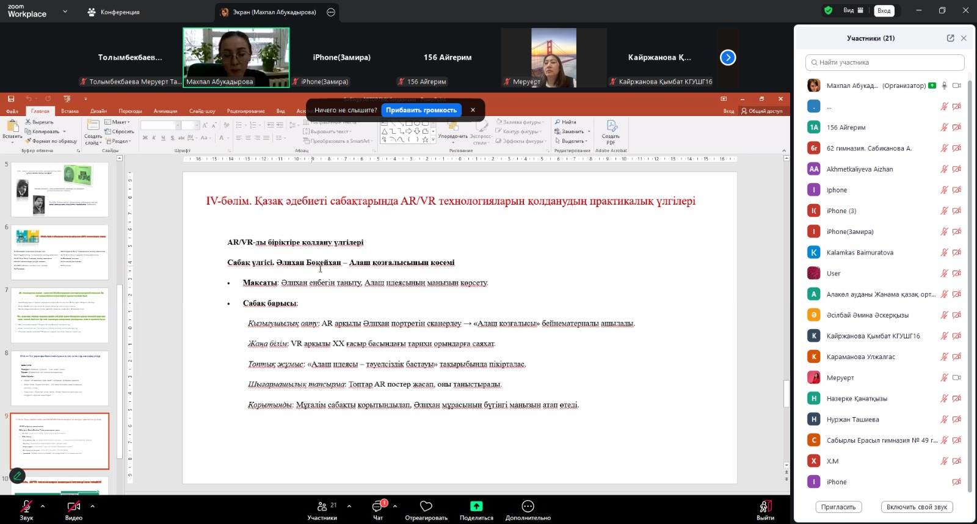This screenshot has height=524, width=977.
Task: Open the Participants (Участники) icon
Action: coord(322,506)
